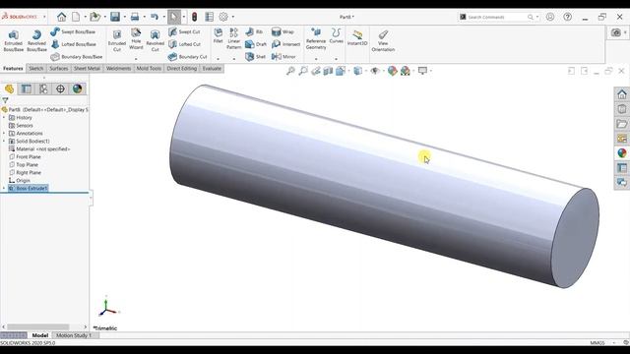Screen dimensions: 630x354
Task: Expand the Annotations tree node
Action: tap(4, 134)
